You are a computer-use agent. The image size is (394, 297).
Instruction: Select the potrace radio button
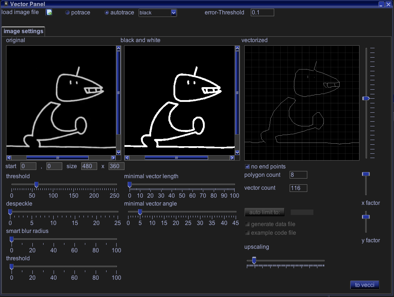coord(67,13)
